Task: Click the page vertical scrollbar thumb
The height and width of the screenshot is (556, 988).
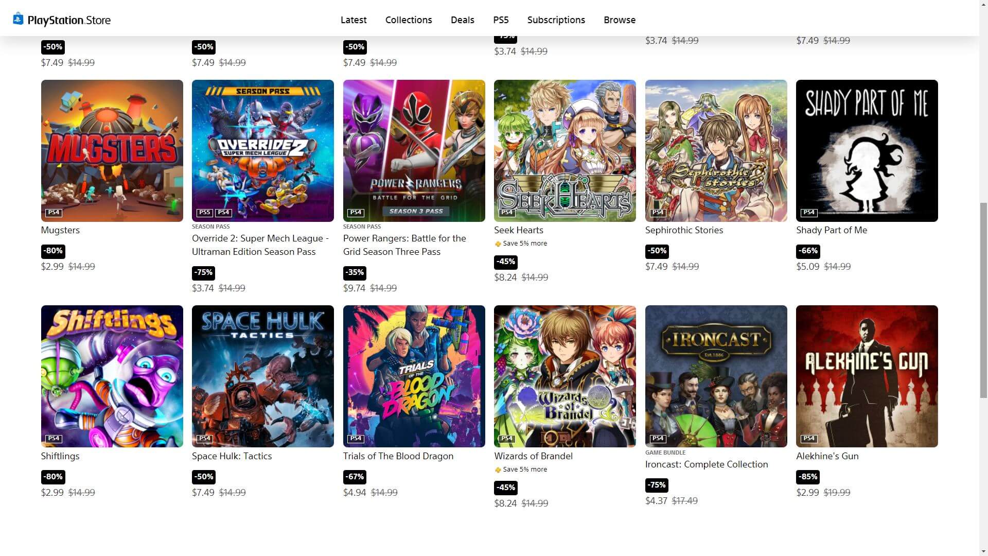Action: [983, 300]
